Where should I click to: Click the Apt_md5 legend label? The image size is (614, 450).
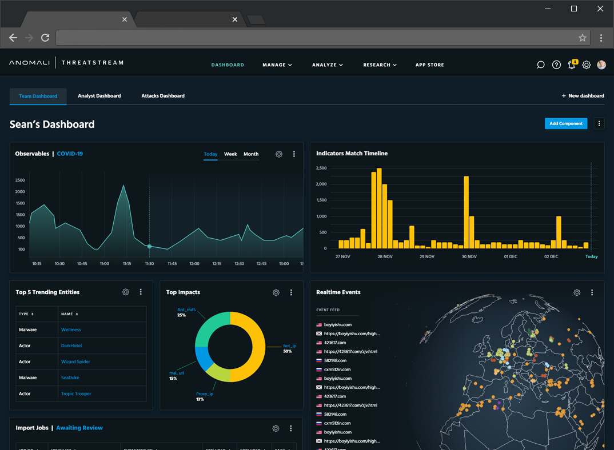pyautogui.click(x=186, y=310)
